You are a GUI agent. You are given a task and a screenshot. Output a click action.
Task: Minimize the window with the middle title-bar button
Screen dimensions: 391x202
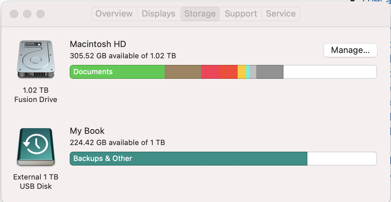pos(27,14)
